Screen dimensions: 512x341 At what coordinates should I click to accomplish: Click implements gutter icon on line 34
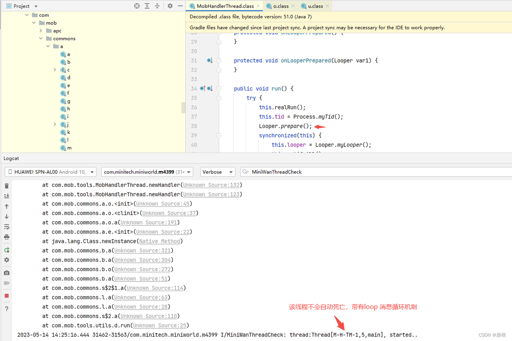pyautogui.click(x=209, y=88)
